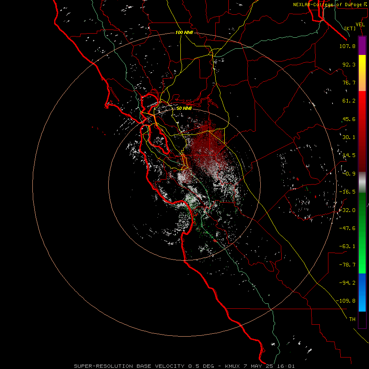Click the 30.1 scale value
The width and height of the screenshot is (369, 369).
click(349, 137)
